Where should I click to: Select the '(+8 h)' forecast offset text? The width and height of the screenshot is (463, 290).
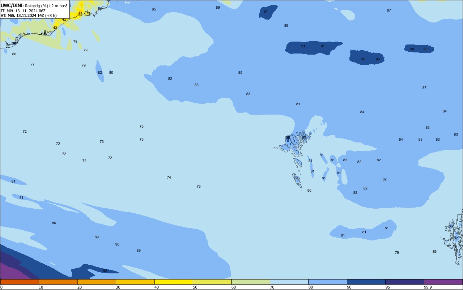point(51,15)
